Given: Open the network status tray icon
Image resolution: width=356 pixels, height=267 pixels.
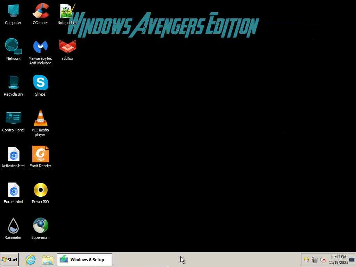Looking at the screenshot, I should click(x=314, y=260).
